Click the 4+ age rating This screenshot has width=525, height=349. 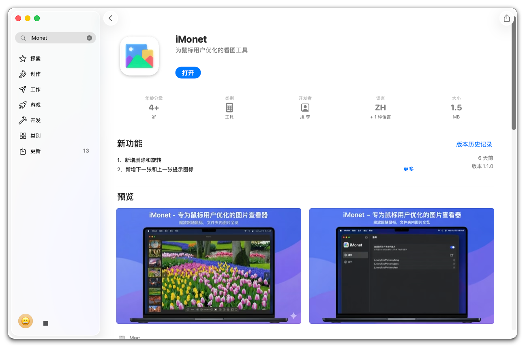154,108
